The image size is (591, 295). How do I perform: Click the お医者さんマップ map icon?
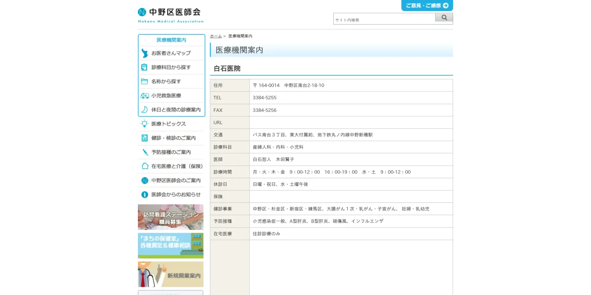[144, 53]
